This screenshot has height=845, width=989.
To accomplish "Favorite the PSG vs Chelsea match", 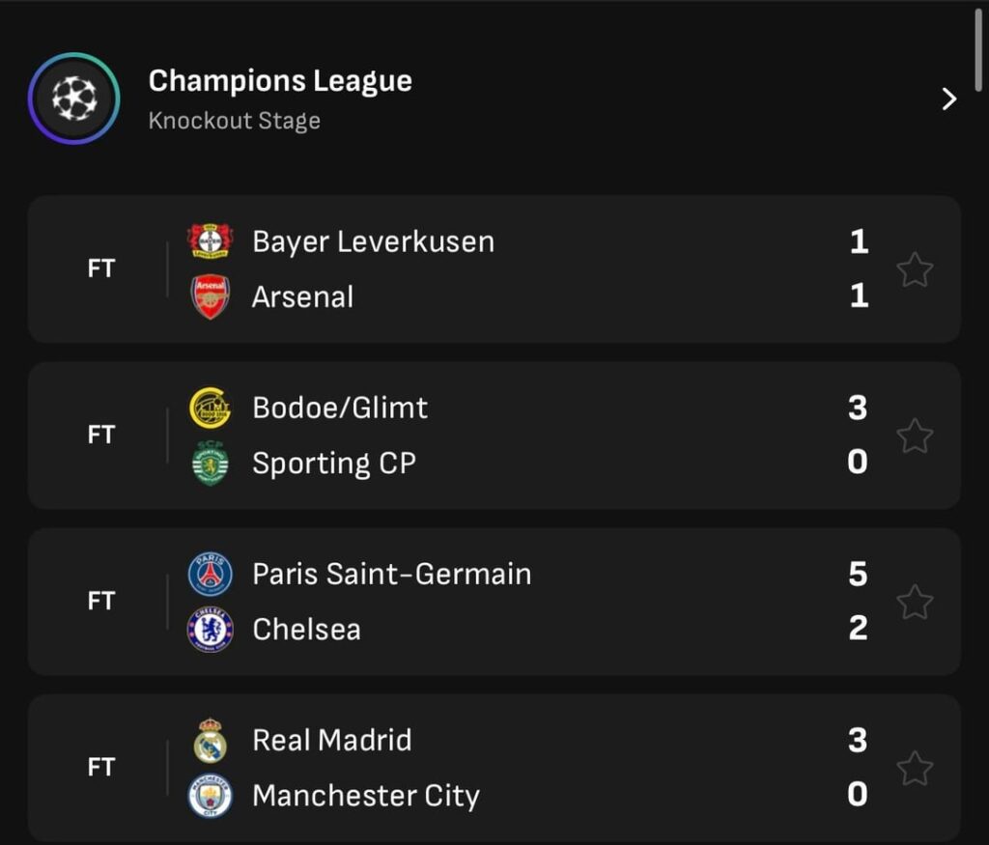I will [914, 602].
